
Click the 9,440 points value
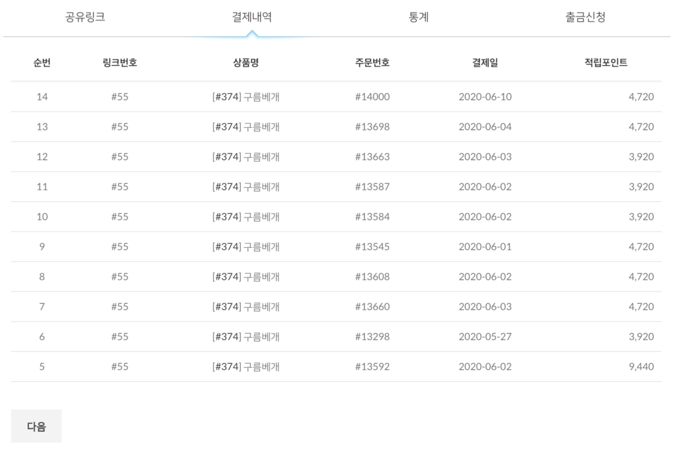click(x=641, y=367)
